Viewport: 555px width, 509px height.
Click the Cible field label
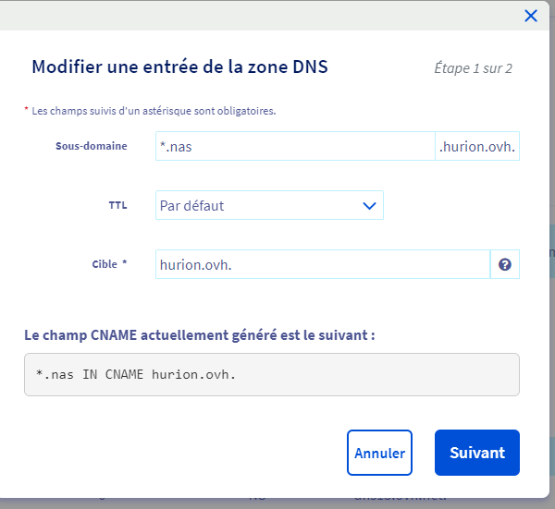(x=104, y=264)
